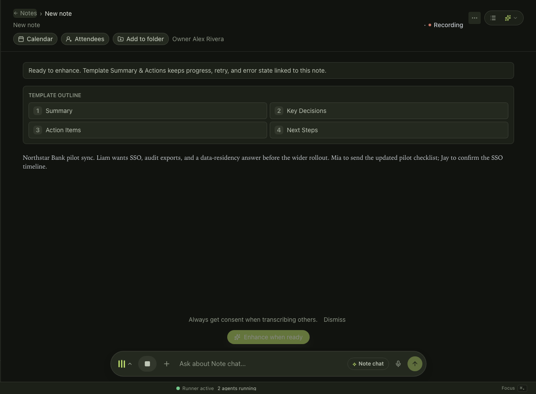
Task: Open the Calendar chip
Action: point(35,39)
